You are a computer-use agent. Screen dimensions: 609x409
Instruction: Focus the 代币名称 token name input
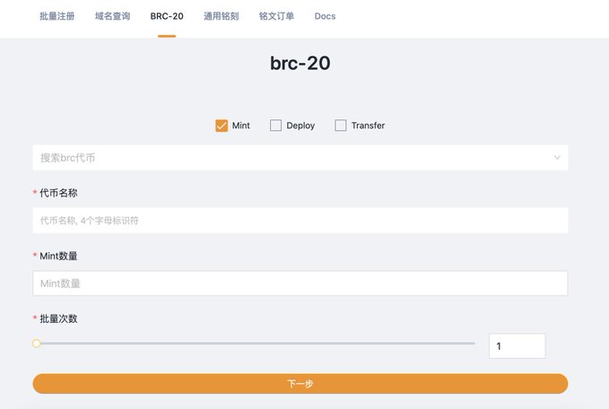(x=300, y=221)
